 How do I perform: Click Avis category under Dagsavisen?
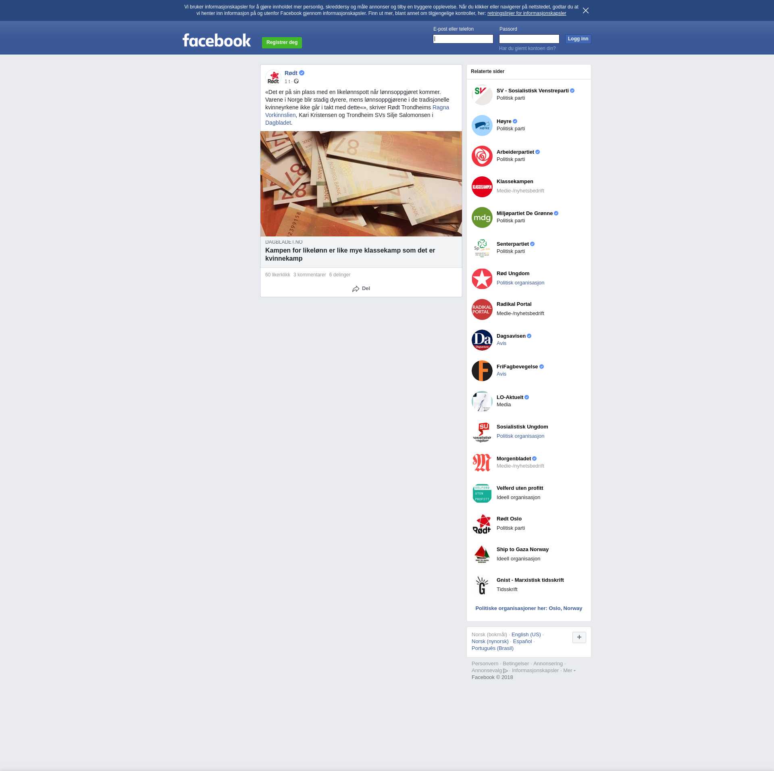[501, 343]
